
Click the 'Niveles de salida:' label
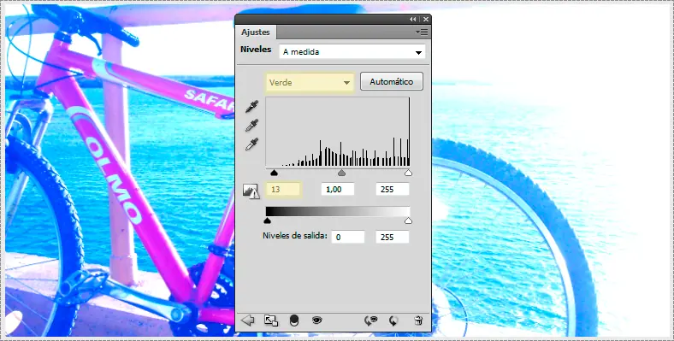click(x=295, y=236)
